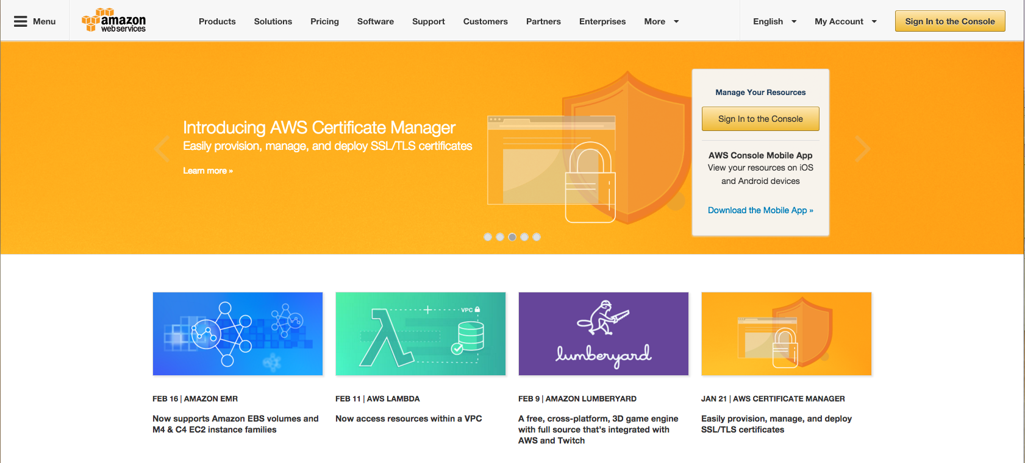Screen dimensions: 1025x463
Task: Click the 'FEB 11 | AWS LAMBDA' label
Action: click(x=377, y=398)
